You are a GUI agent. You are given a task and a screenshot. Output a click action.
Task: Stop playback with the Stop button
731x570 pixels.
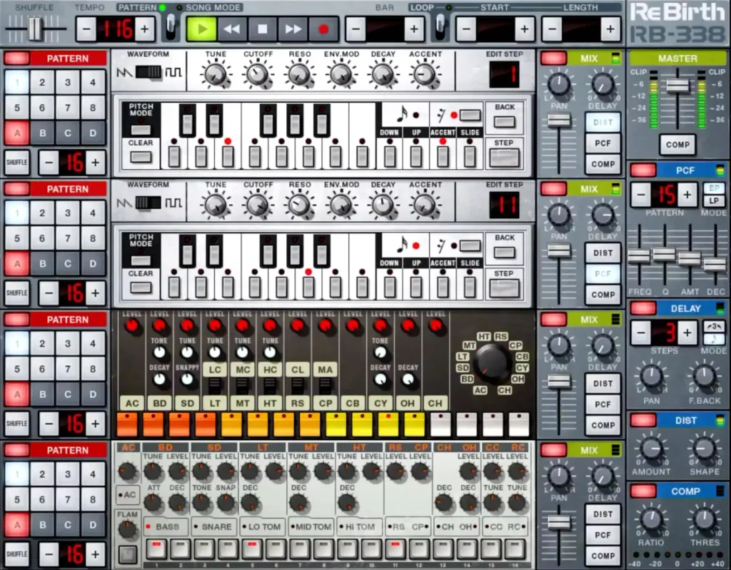coord(262,29)
